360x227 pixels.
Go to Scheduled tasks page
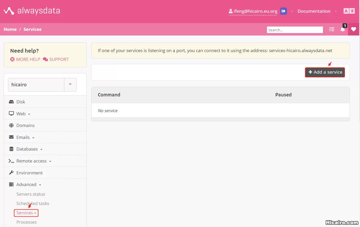(x=33, y=203)
